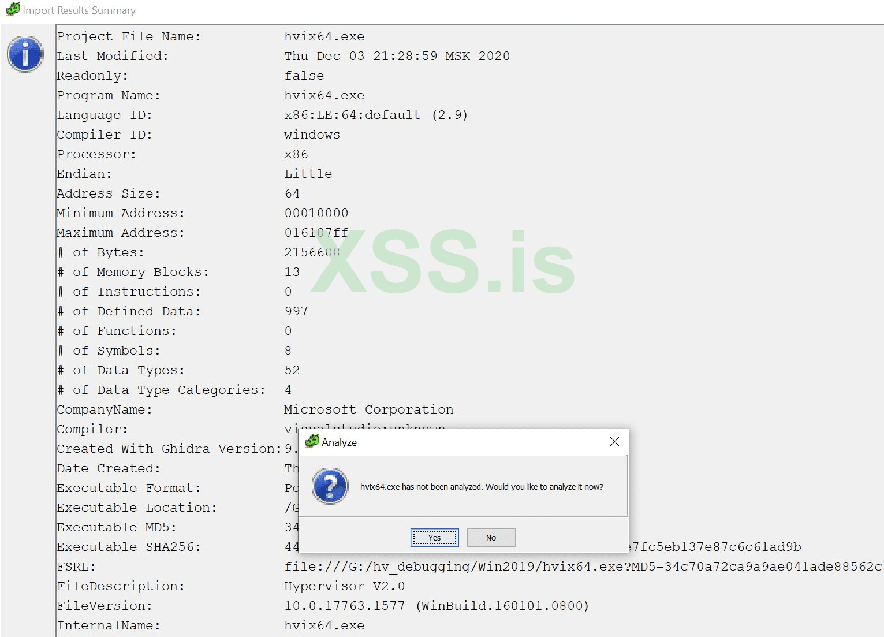Select hvix64.exe in the InternalName row

pos(324,625)
